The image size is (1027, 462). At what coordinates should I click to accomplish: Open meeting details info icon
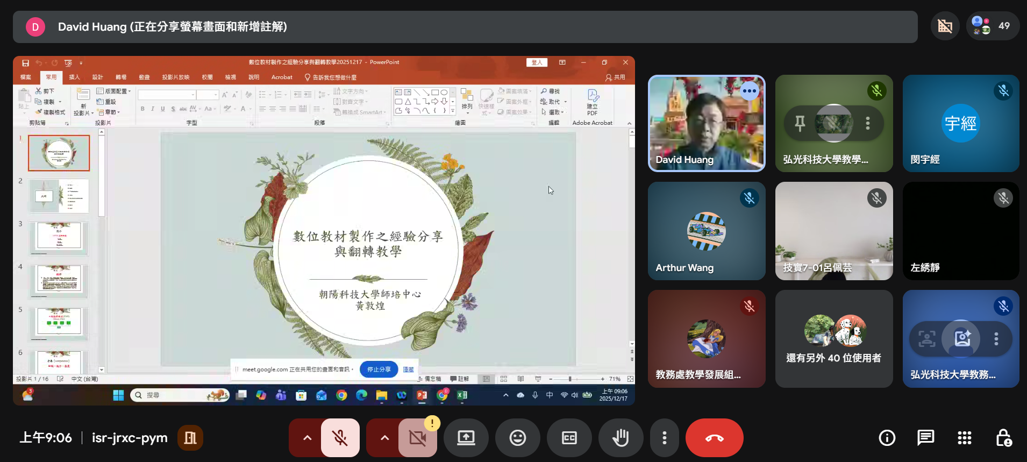click(x=887, y=438)
